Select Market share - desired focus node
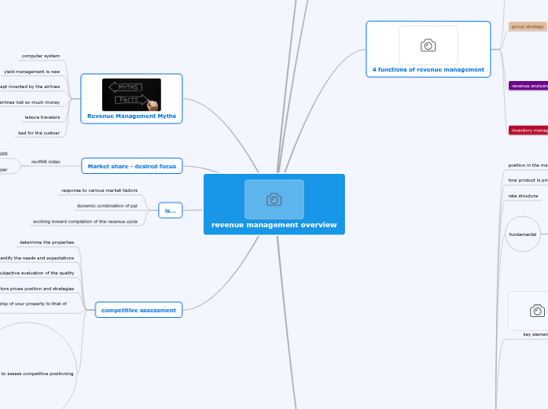Screen dimensions: 548x409 pyautogui.click(x=131, y=166)
